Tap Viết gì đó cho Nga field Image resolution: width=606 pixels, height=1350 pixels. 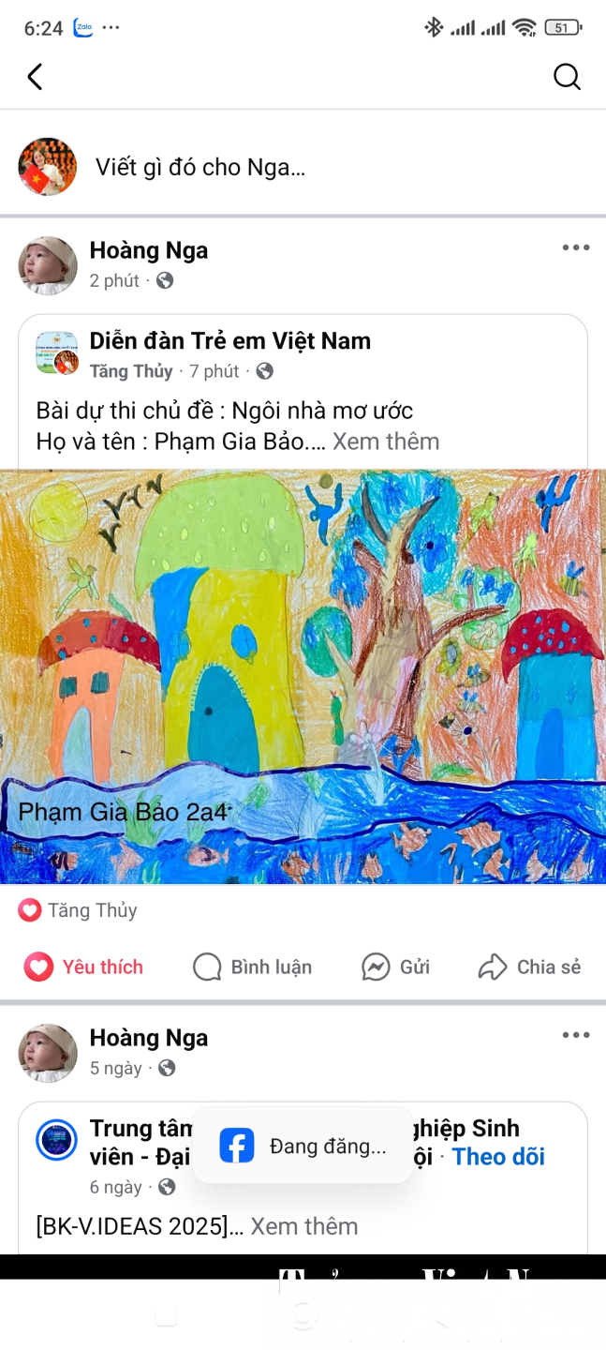pos(200,168)
